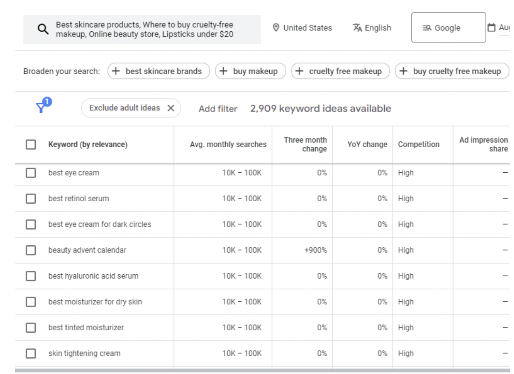Click plus icon on cruelty free makeup
Image resolution: width=514 pixels, height=374 pixels.
pos(300,71)
